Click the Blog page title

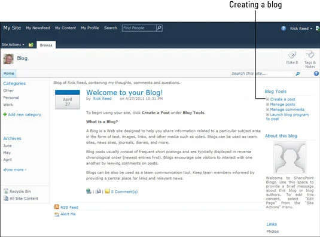tap(22, 58)
